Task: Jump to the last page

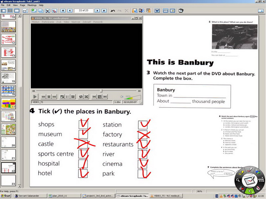Action: click(x=104, y=11)
